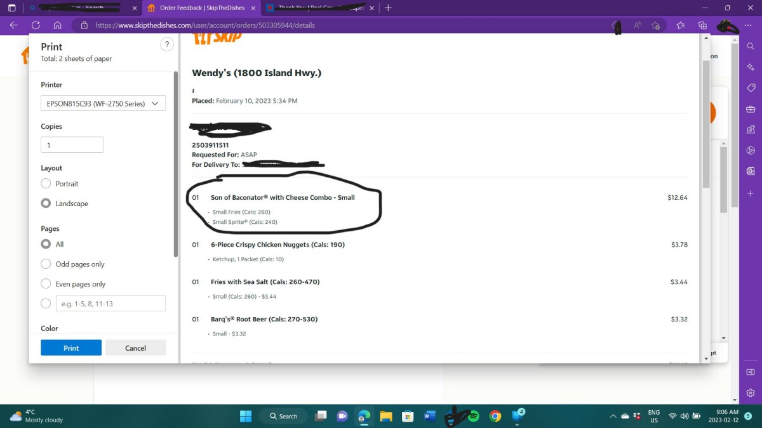Show hidden system tray icons chevron
The image size is (762, 428).
(613, 417)
